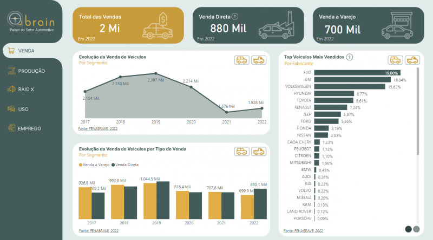Select 2022 Venda Direta bar 880,1 Mil

260,204
